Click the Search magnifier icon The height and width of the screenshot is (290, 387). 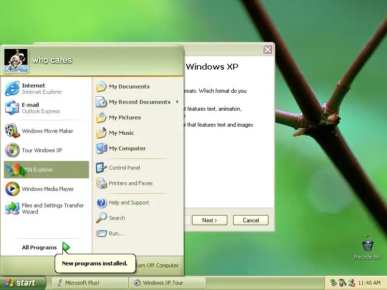coord(101,218)
